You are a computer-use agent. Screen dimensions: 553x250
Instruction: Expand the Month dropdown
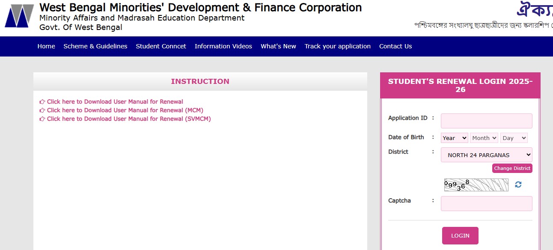click(484, 138)
